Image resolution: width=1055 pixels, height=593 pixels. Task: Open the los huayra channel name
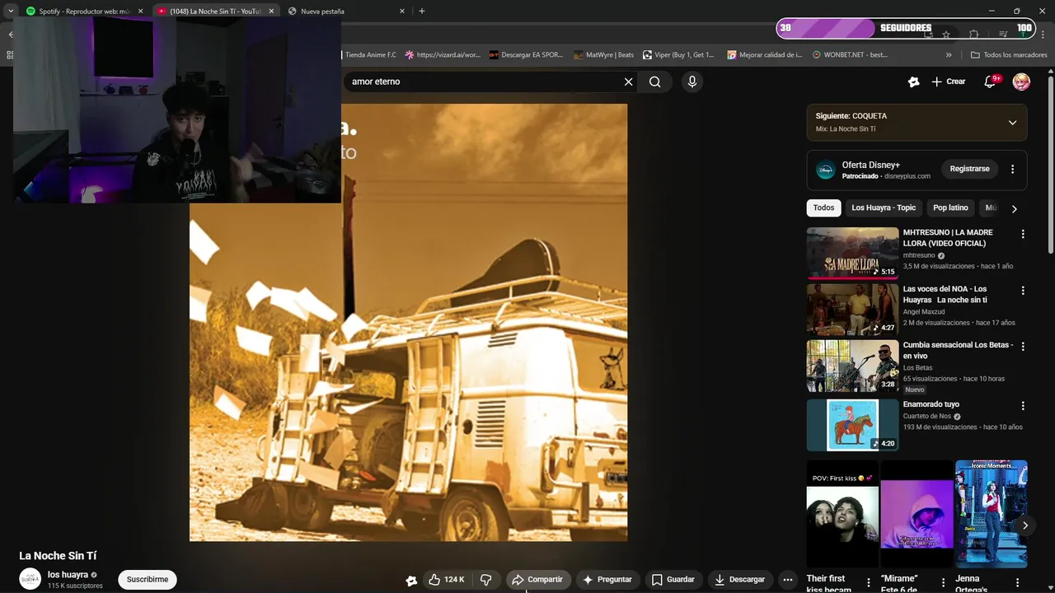68,575
